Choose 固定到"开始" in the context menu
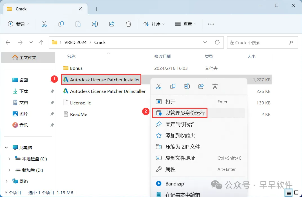 [x=199, y=124]
